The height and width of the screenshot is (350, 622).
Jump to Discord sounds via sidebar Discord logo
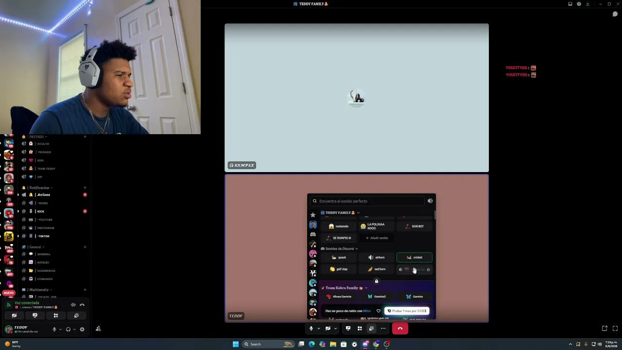pyautogui.click(x=313, y=234)
